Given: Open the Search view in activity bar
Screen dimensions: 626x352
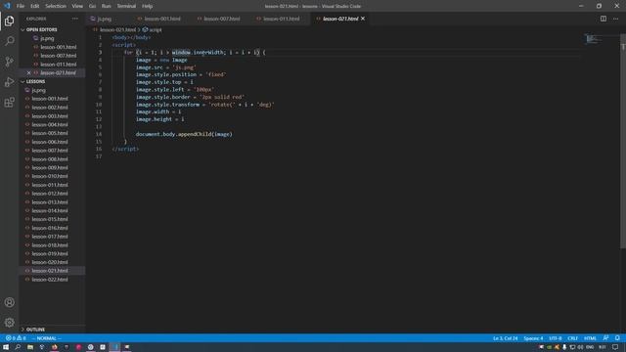Looking at the screenshot, I should (9, 41).
